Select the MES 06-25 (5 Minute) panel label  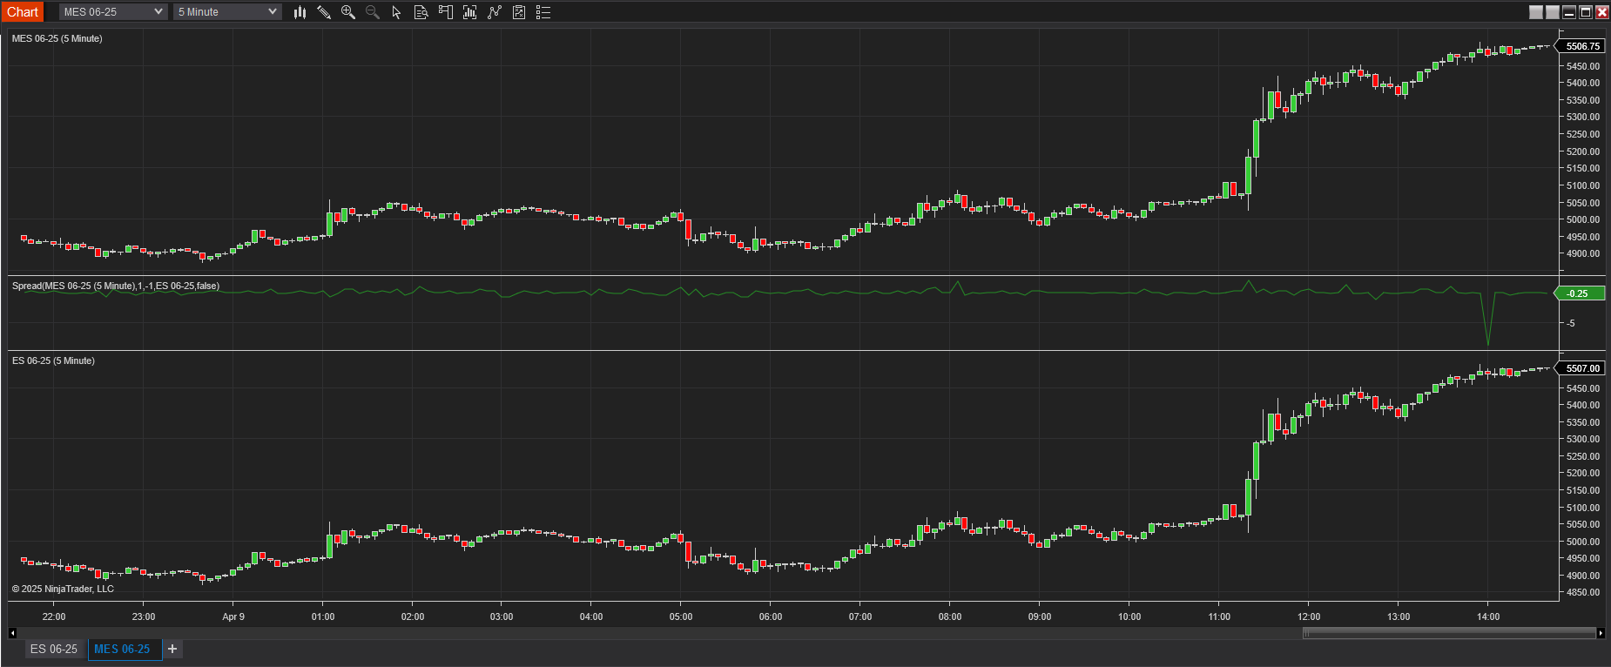(x=57, y=38)
